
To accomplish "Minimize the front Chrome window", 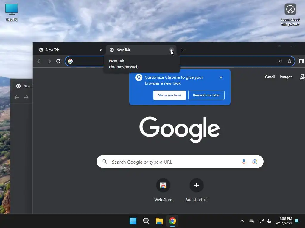I will coord(293,47).
